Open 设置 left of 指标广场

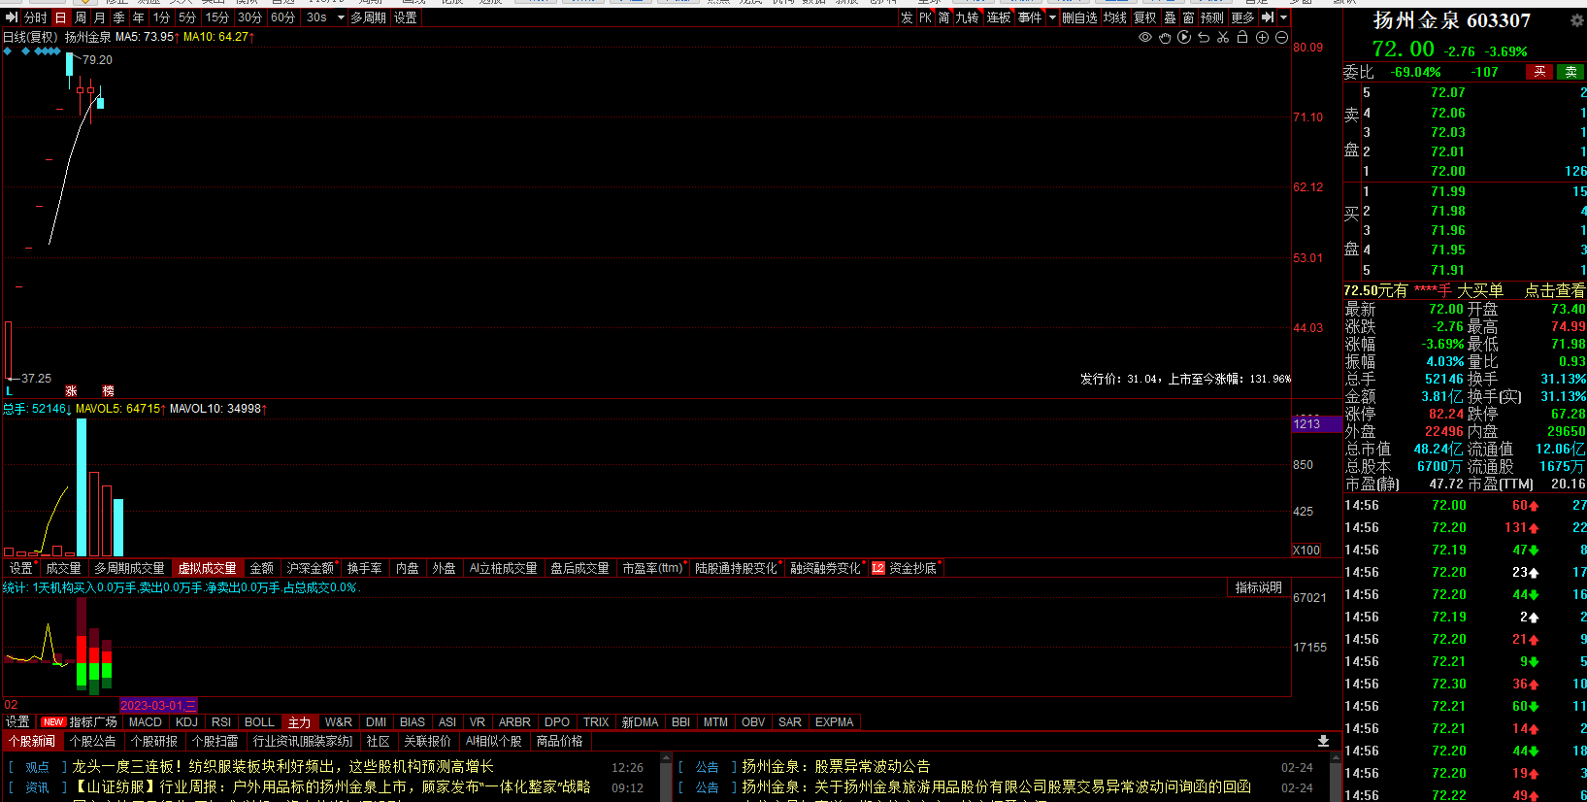coord(18,721)
